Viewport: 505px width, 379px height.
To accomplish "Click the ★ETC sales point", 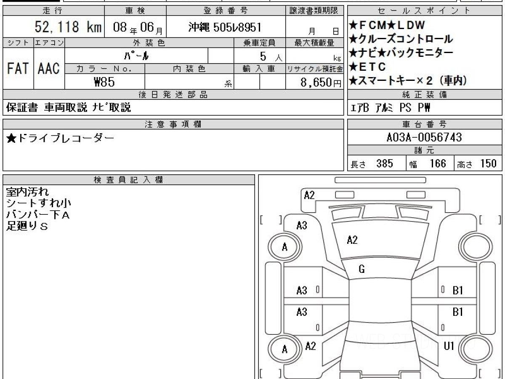I will (x=367, y=67).
